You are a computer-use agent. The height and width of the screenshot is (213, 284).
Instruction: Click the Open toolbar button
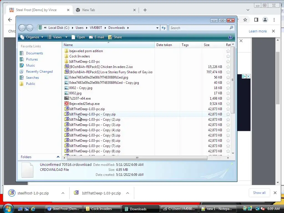[x=78, y=37]
